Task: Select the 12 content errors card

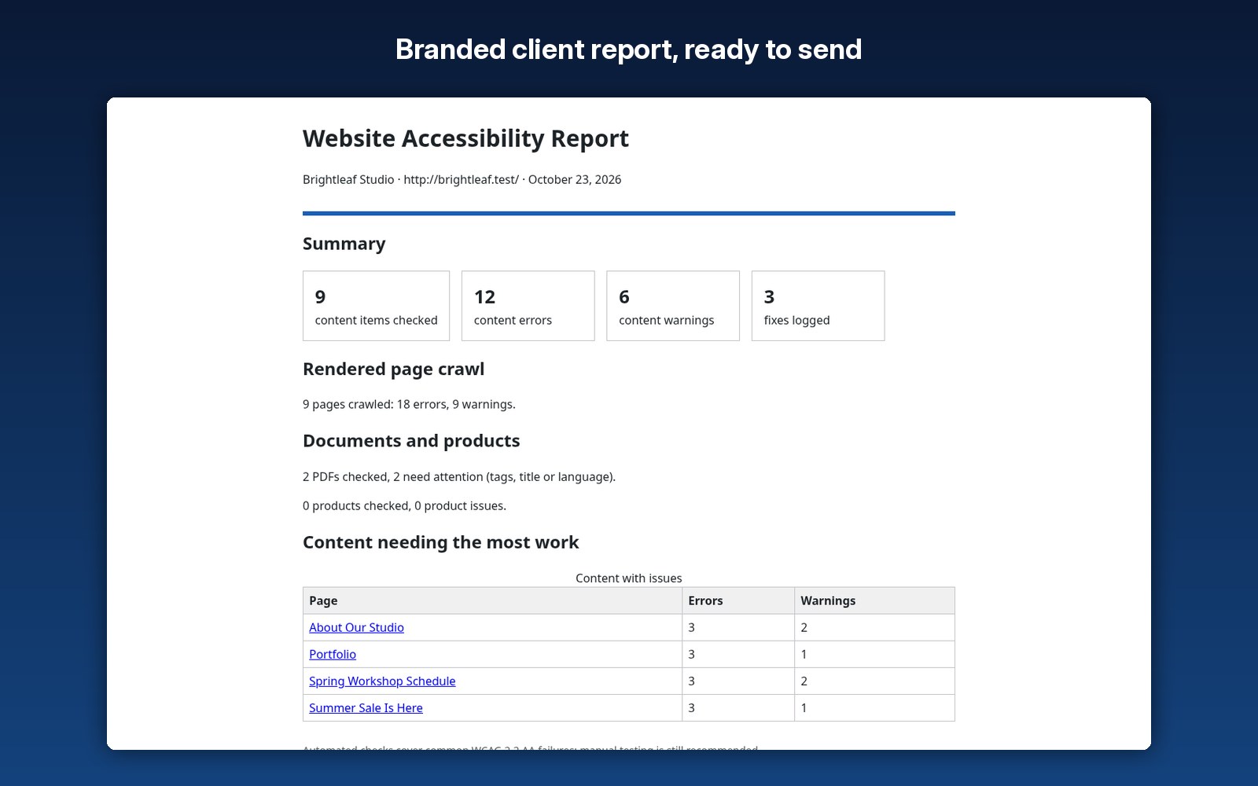Action: tap(528, 306)
